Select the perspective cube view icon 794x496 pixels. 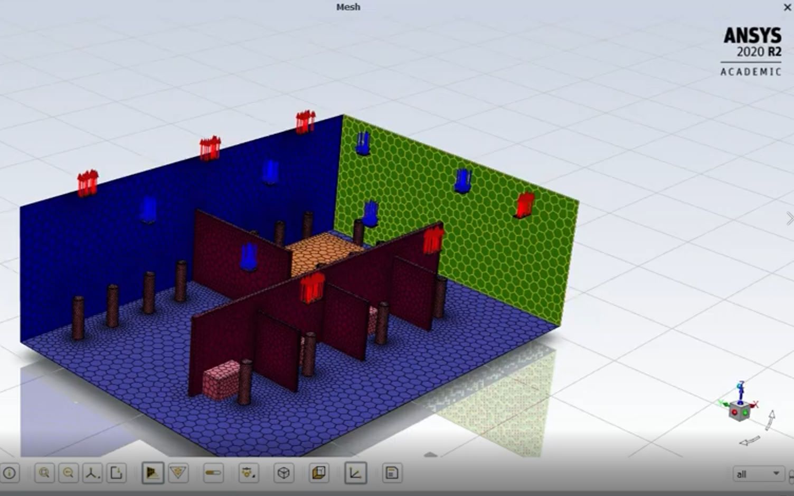pyautogui.click(x=284, y=473)
